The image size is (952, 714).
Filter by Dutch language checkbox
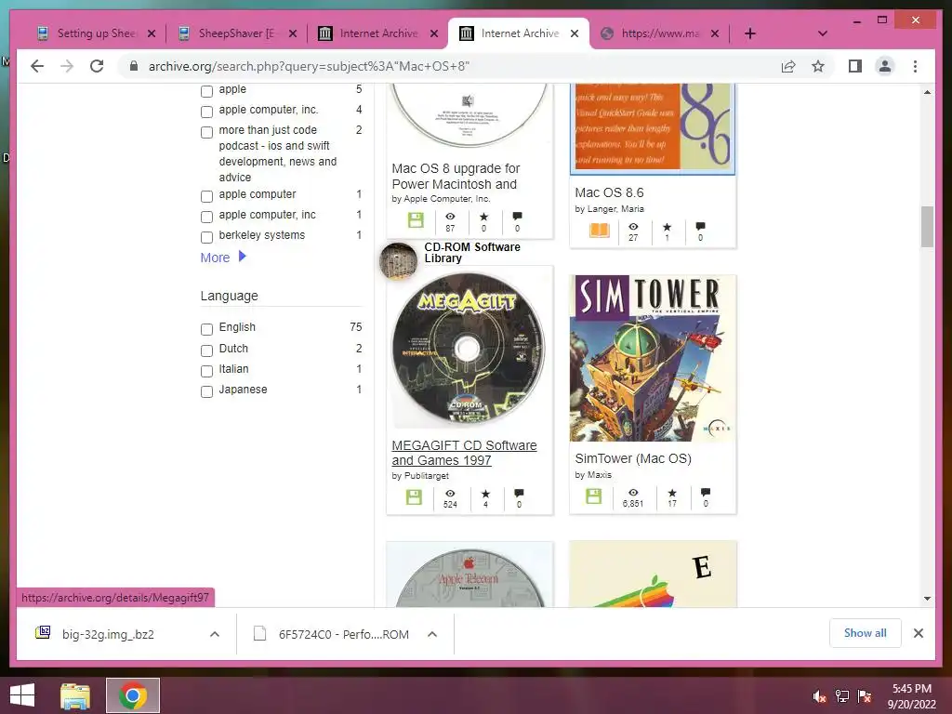pyautogui.click(x=206, y=350)
